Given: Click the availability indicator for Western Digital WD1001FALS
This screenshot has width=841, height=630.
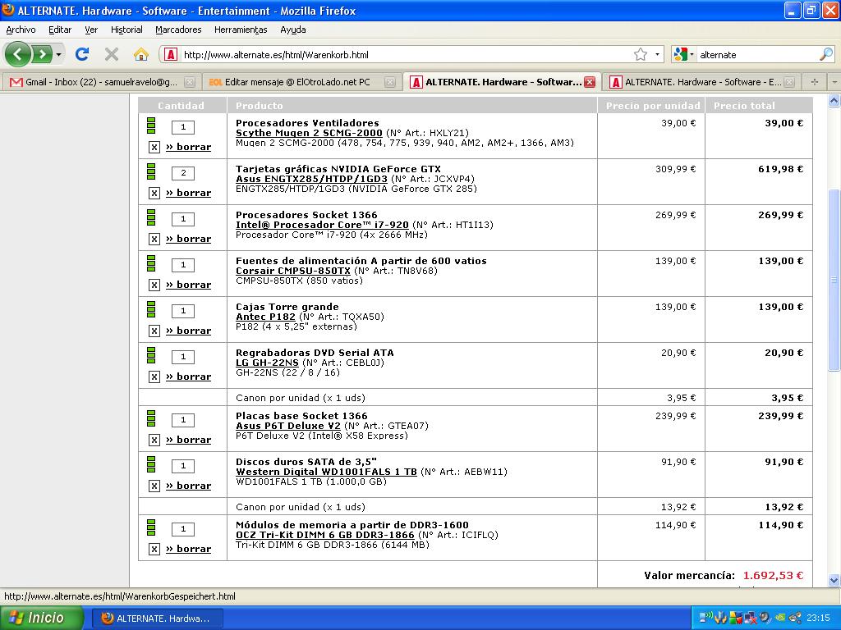Looking at the screenshot, I should tap(151, 464).
